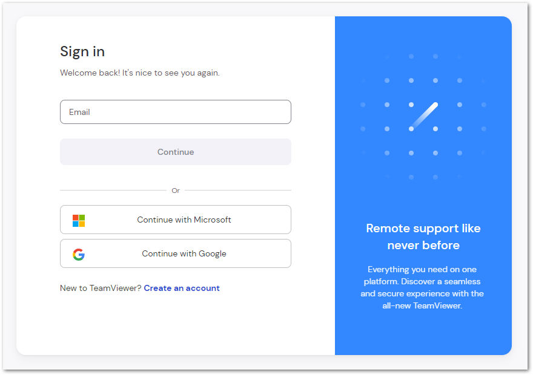The image size is (533, 375).
Task: Choose Continue with Microsoft
Action: pos(176,220)
